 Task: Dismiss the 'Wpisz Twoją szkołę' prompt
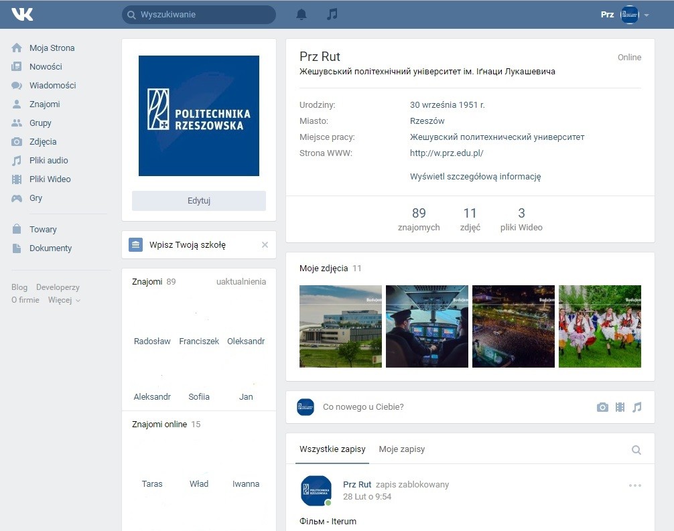265,245
